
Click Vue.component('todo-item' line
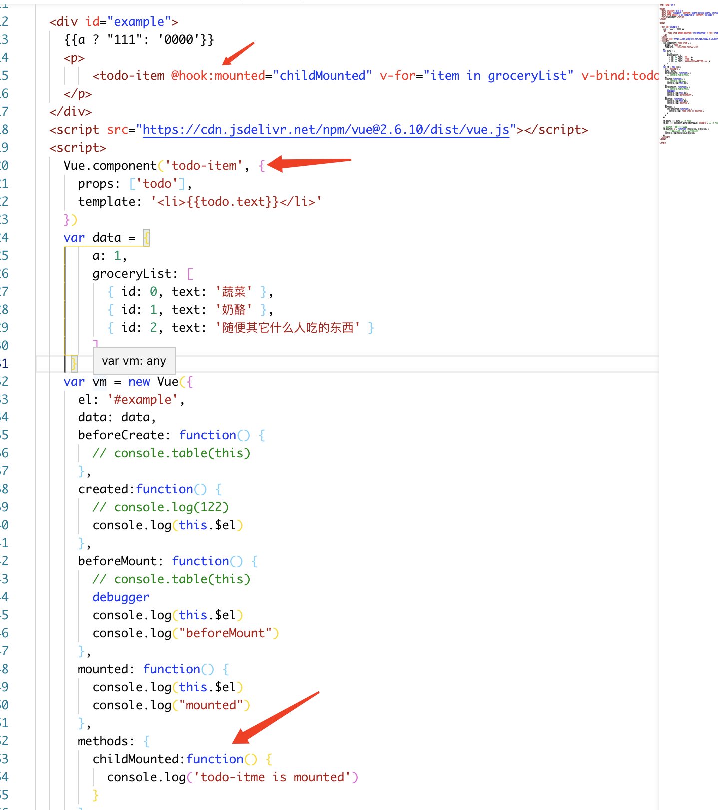point(164,166)
